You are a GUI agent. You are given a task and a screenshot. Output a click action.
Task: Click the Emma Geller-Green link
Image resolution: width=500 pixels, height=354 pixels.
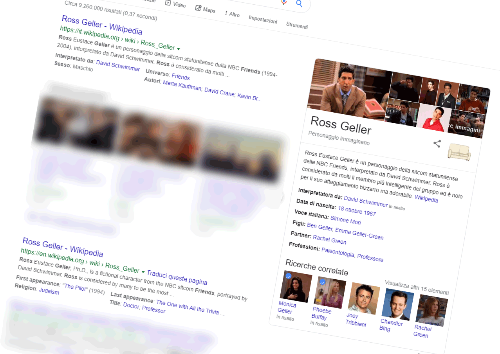[359, 234]
